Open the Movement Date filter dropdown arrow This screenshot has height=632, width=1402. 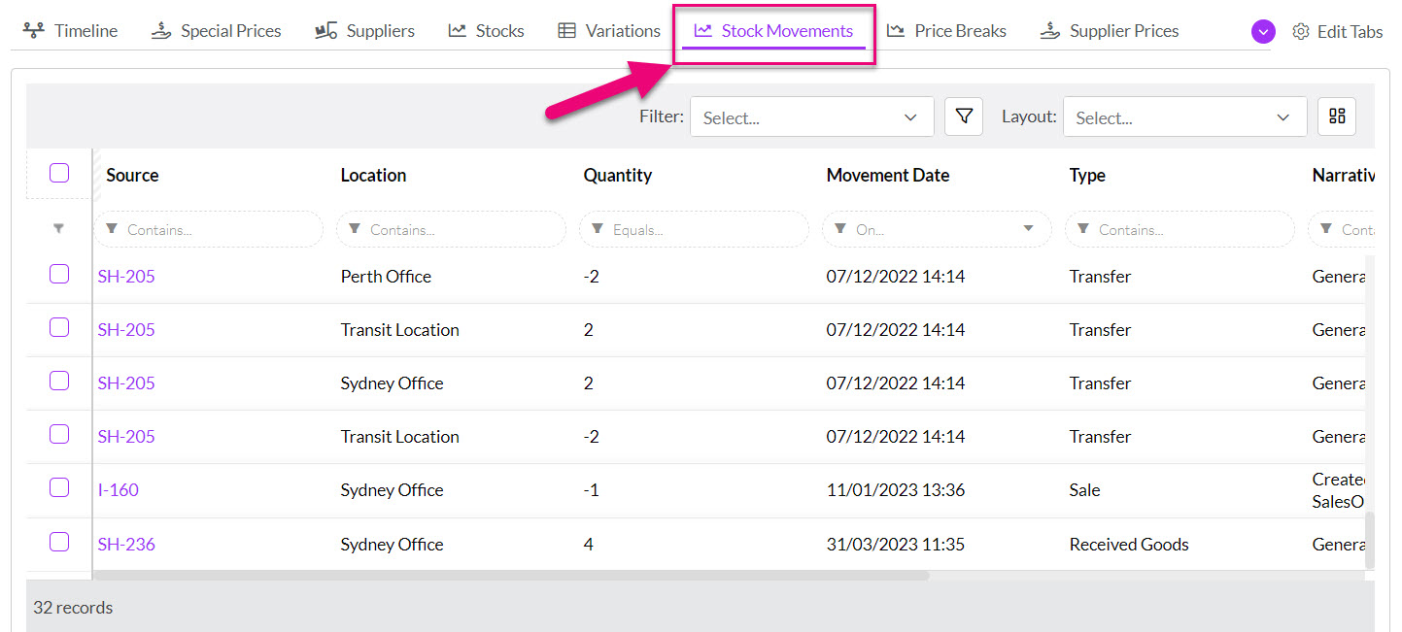pos(1028,229)
